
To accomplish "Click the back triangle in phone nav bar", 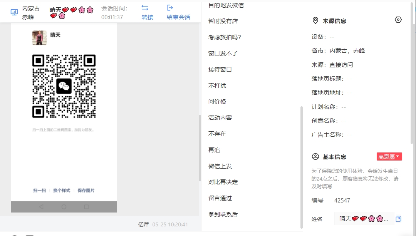I will pyautogui.click(x=41, y=207).
